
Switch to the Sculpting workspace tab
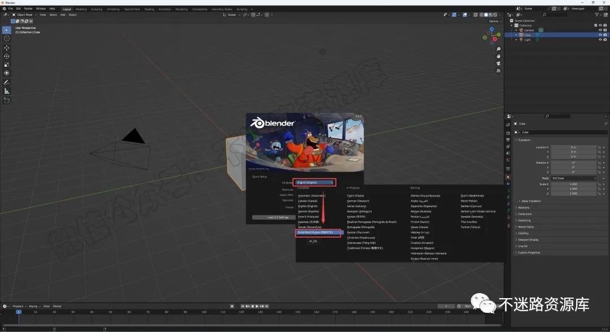pyautogui.click(x=97, y=9)
